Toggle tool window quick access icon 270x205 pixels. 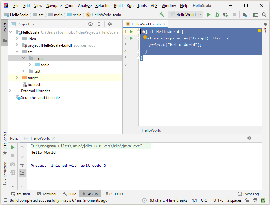pos(5,200)
